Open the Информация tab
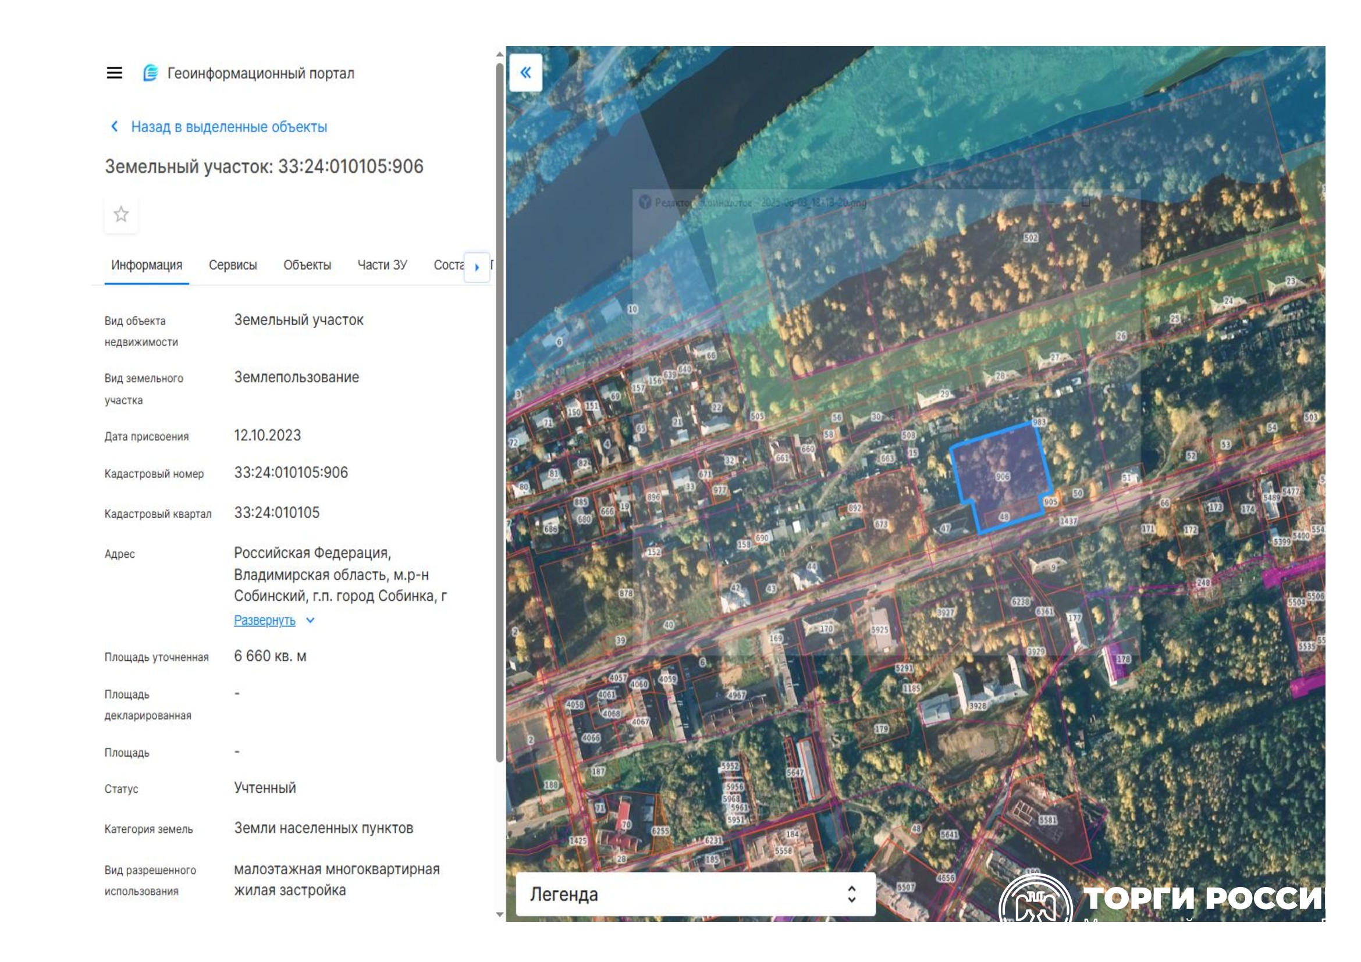 [x=147, y=265]
